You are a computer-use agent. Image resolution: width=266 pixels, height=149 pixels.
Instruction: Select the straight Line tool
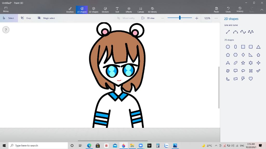[228, 32]
